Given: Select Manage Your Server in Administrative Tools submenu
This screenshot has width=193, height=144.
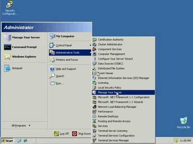Looking at the screenshot, I should point(123,92).
